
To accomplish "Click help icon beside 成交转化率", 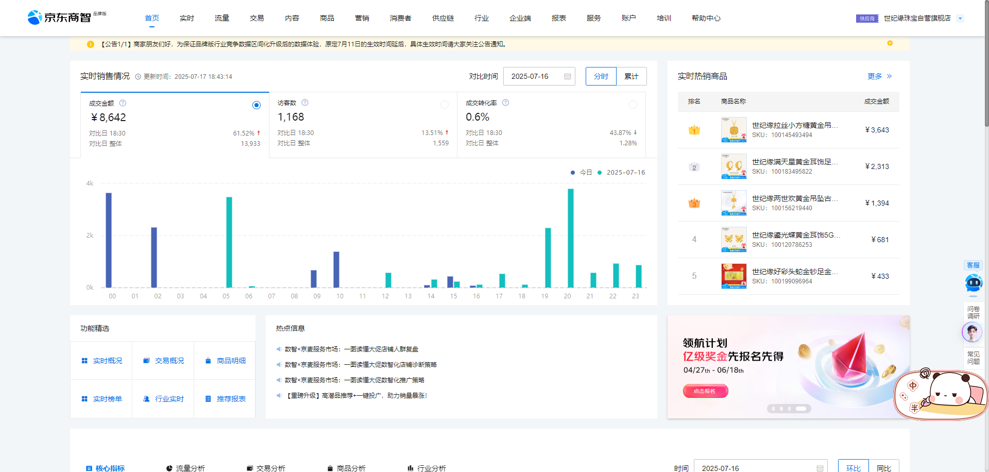I will [505, 103].
